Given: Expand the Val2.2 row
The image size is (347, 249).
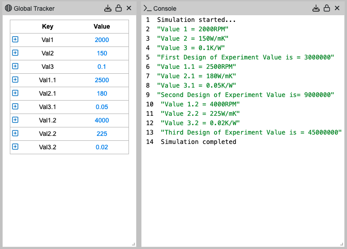Looking at the screenshot, I should (15, 133).
